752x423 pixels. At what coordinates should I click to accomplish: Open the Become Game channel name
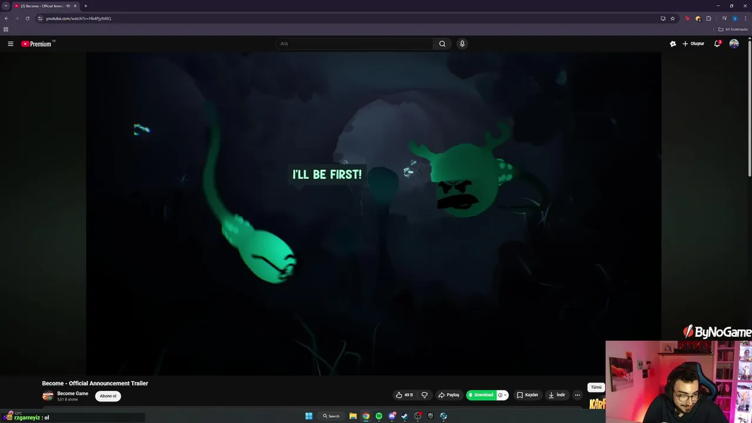[x=73, y=394]
